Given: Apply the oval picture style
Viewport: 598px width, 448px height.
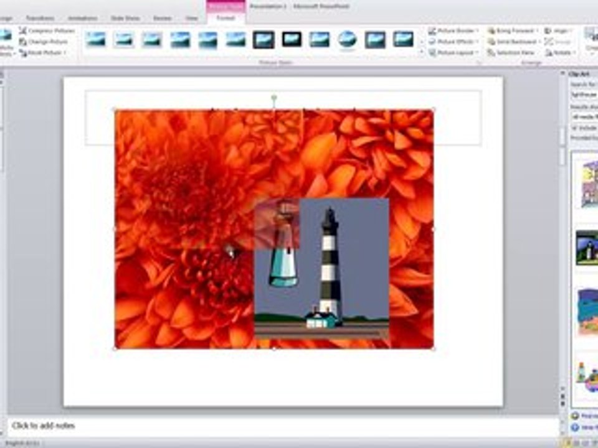Looking at the screenshot, I should tap(348, 39).
